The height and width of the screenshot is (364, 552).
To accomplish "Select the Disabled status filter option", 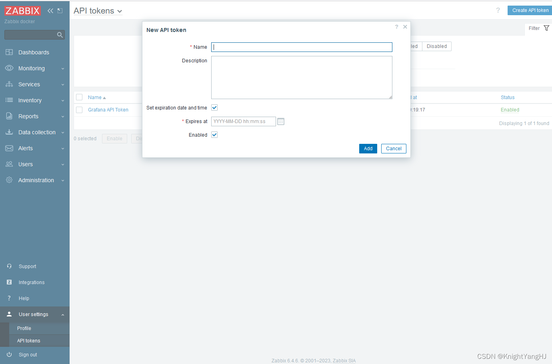I will (x=437, y=46).
